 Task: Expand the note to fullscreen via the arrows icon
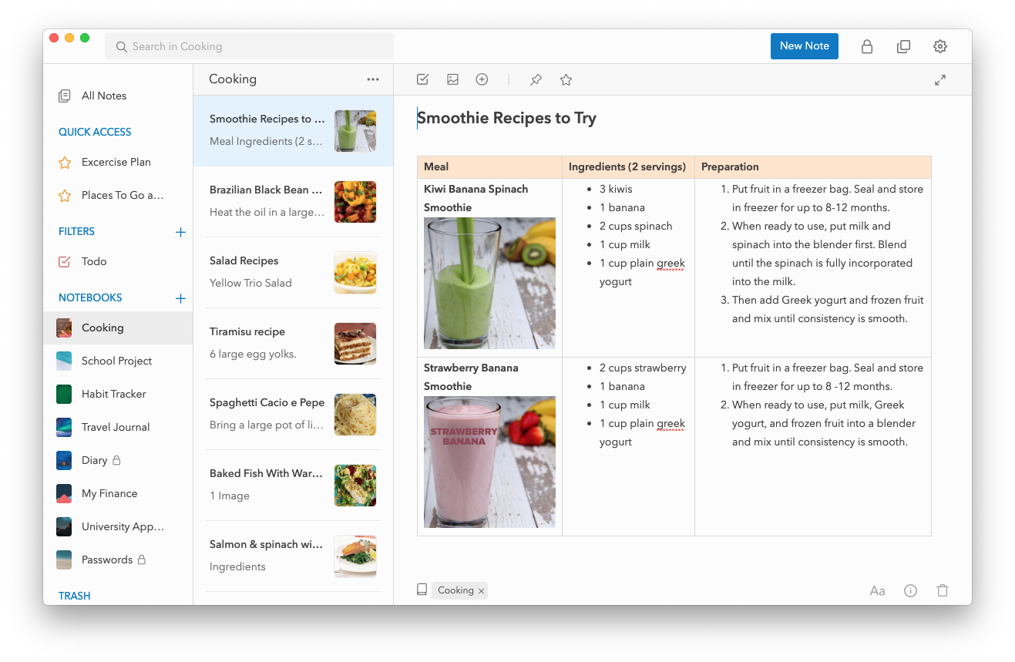[940, 80]
